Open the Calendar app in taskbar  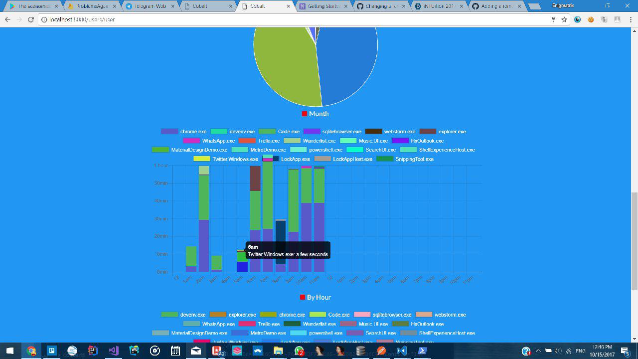pos(175,351)
